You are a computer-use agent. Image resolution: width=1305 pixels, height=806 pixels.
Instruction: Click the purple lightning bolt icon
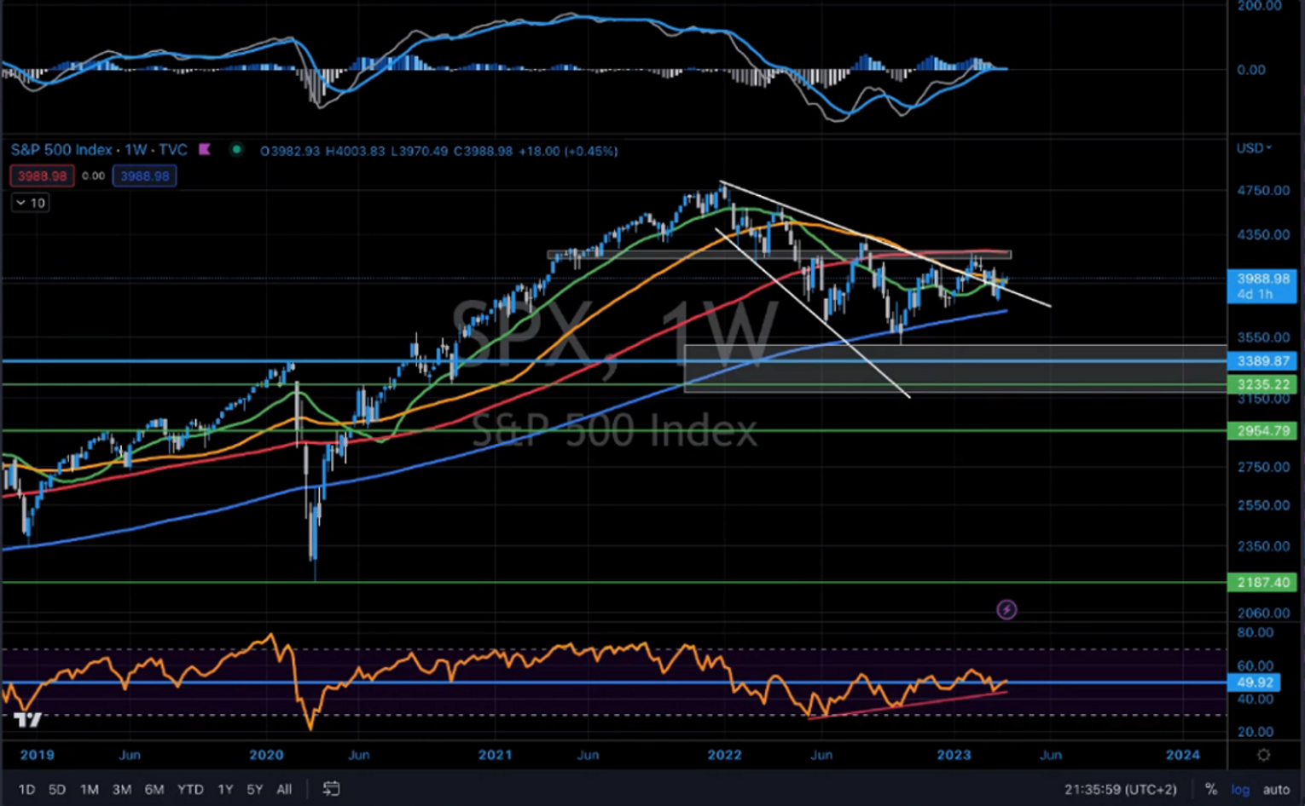tap(1006, 609)
